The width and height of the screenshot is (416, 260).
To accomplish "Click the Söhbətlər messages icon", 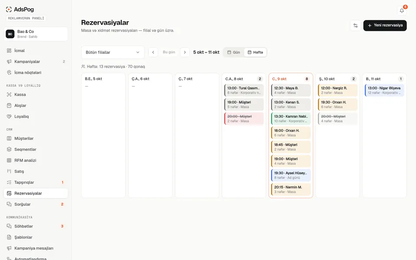I will coord(9,226).
